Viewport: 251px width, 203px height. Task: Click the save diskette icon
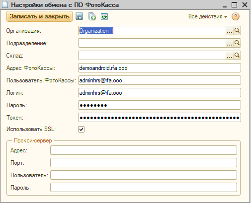point(80,16)
